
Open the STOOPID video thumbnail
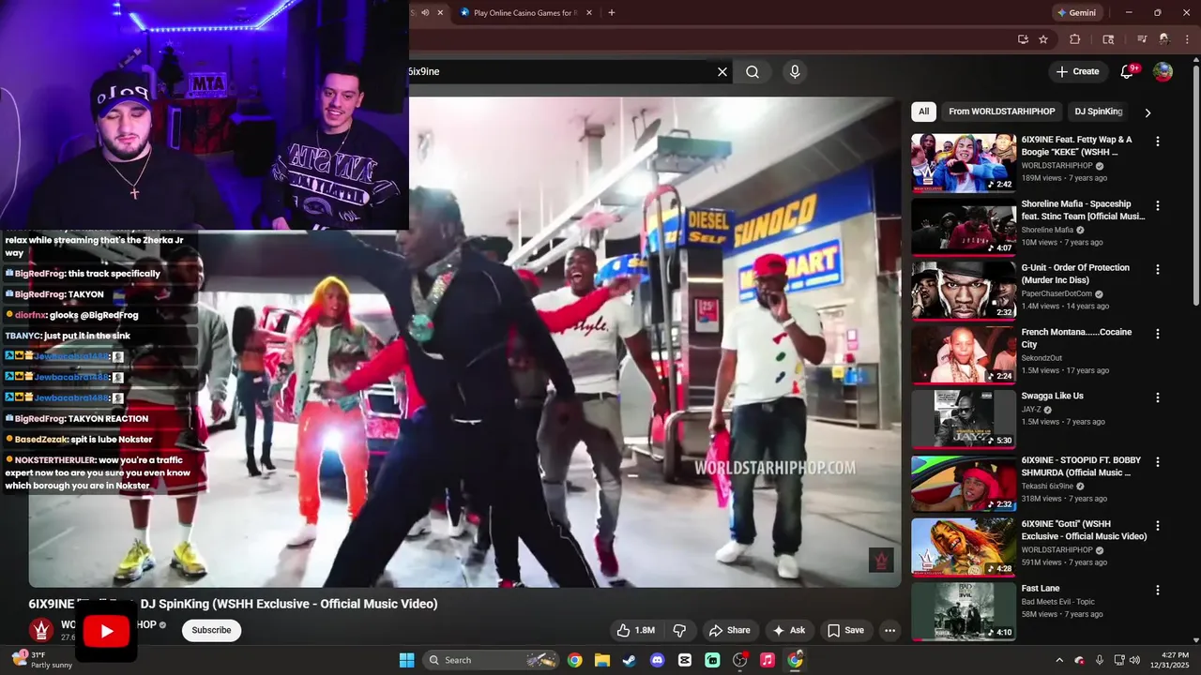964,483
